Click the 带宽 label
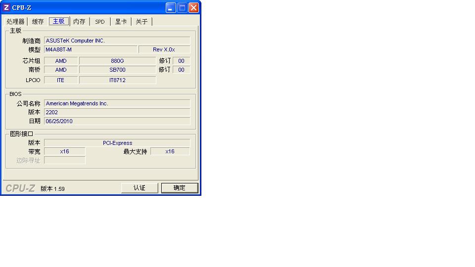Image resolution: width=475 pixels, height=267 pixels. click(34, 151)
